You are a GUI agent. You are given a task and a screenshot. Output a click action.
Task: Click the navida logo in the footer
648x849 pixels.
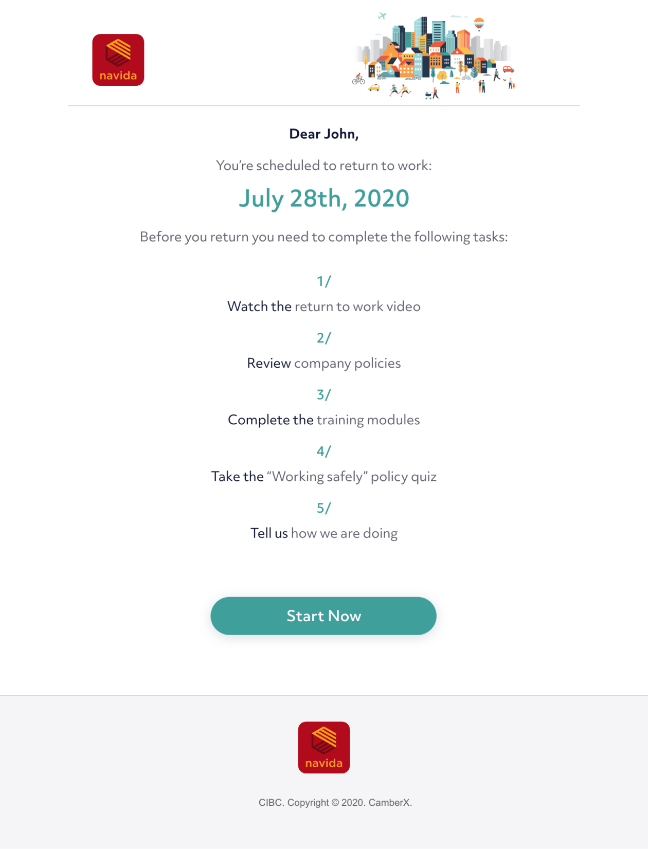(x=323, y=747)
